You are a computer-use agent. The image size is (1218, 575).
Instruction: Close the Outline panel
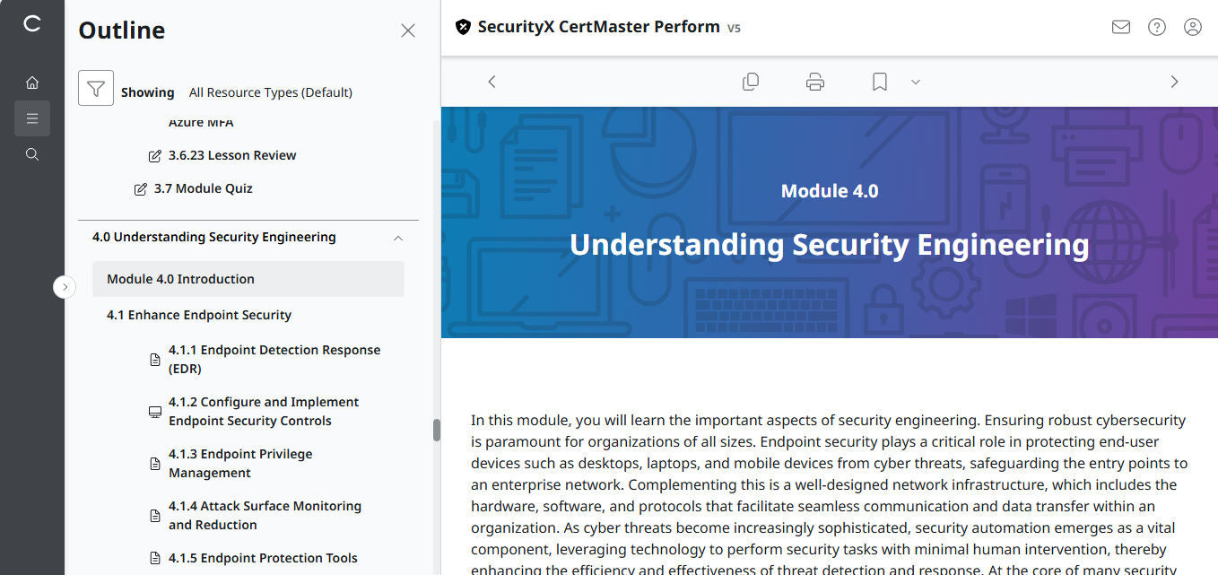408,30
